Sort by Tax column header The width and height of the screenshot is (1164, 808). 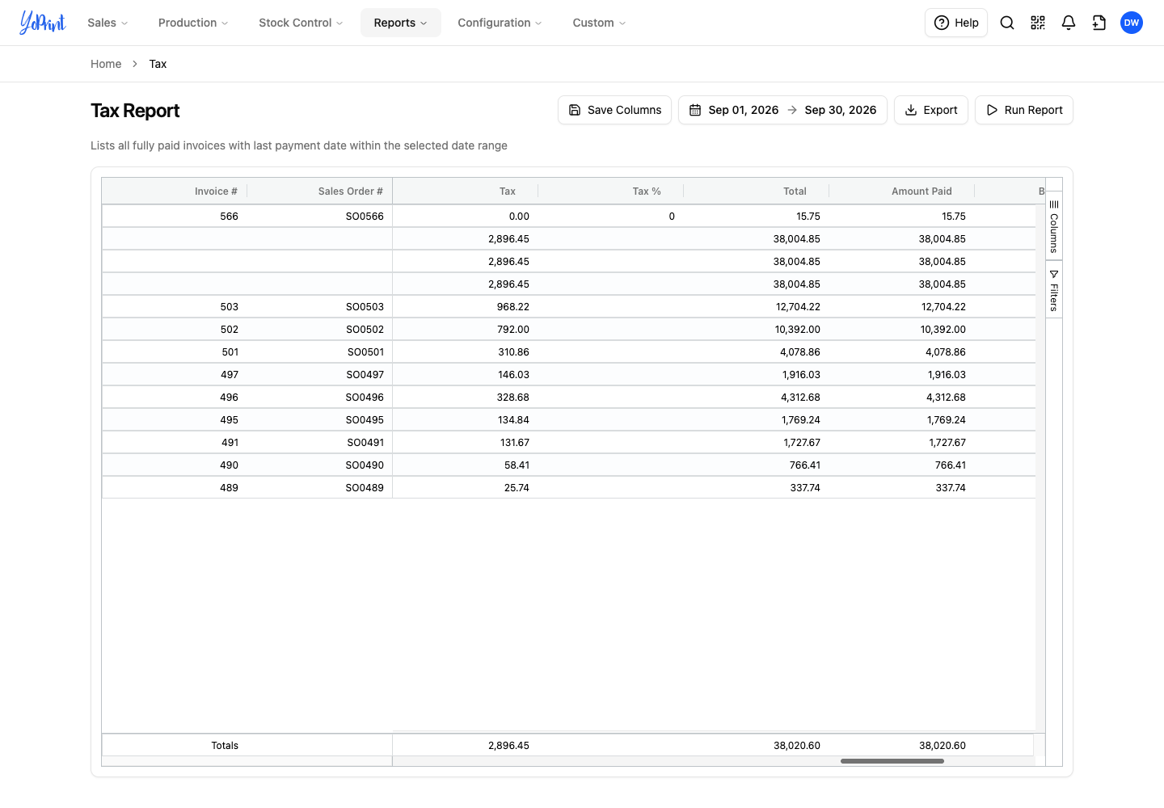(508, 191)
